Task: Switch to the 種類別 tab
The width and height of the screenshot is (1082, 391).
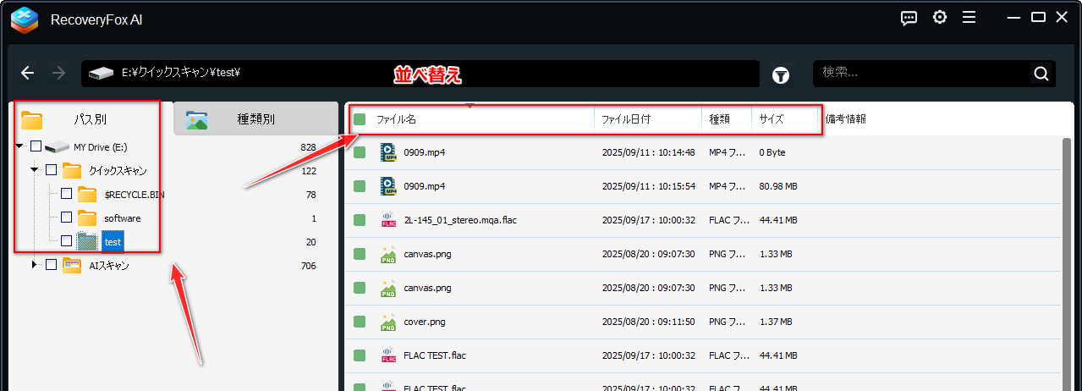Action: pos(255,119)
